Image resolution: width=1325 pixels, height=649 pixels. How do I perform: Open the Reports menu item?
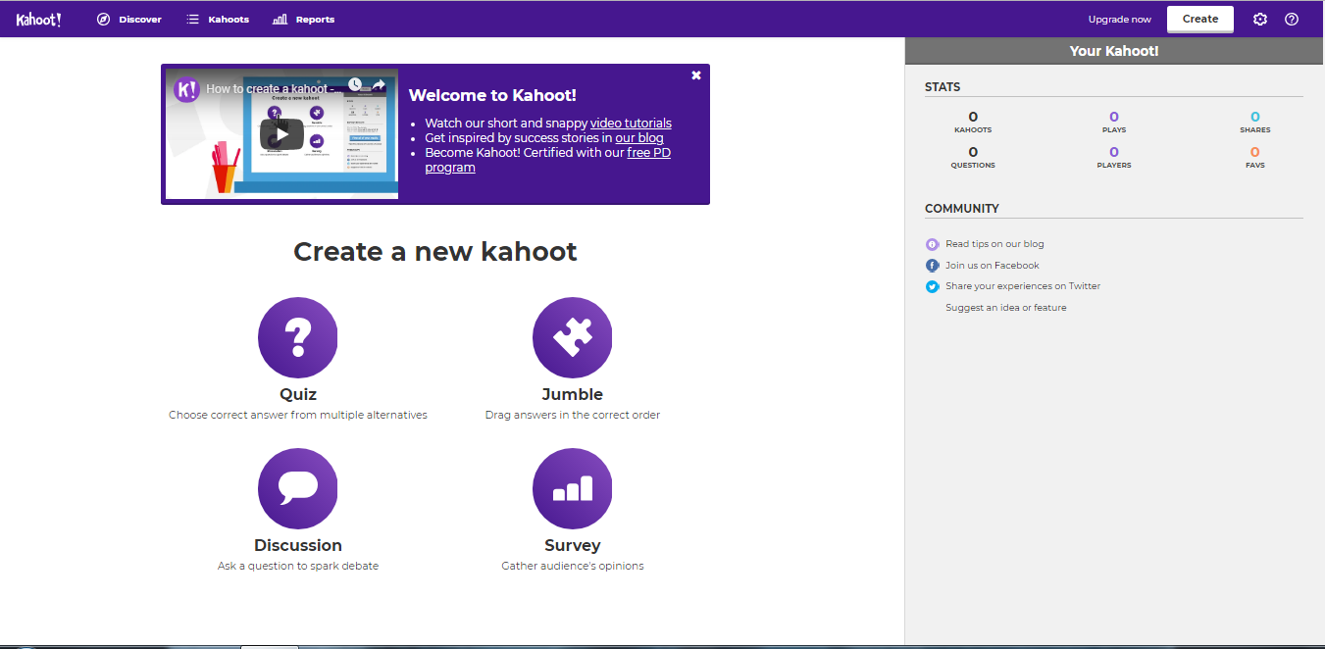coord(304,19)
